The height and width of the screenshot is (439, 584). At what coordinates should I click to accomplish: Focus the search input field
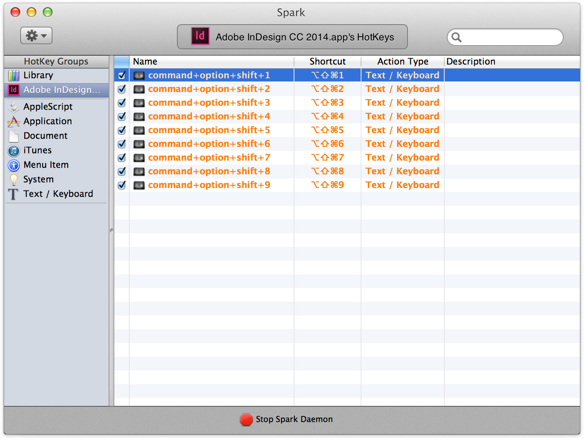[x=505, y=37]
